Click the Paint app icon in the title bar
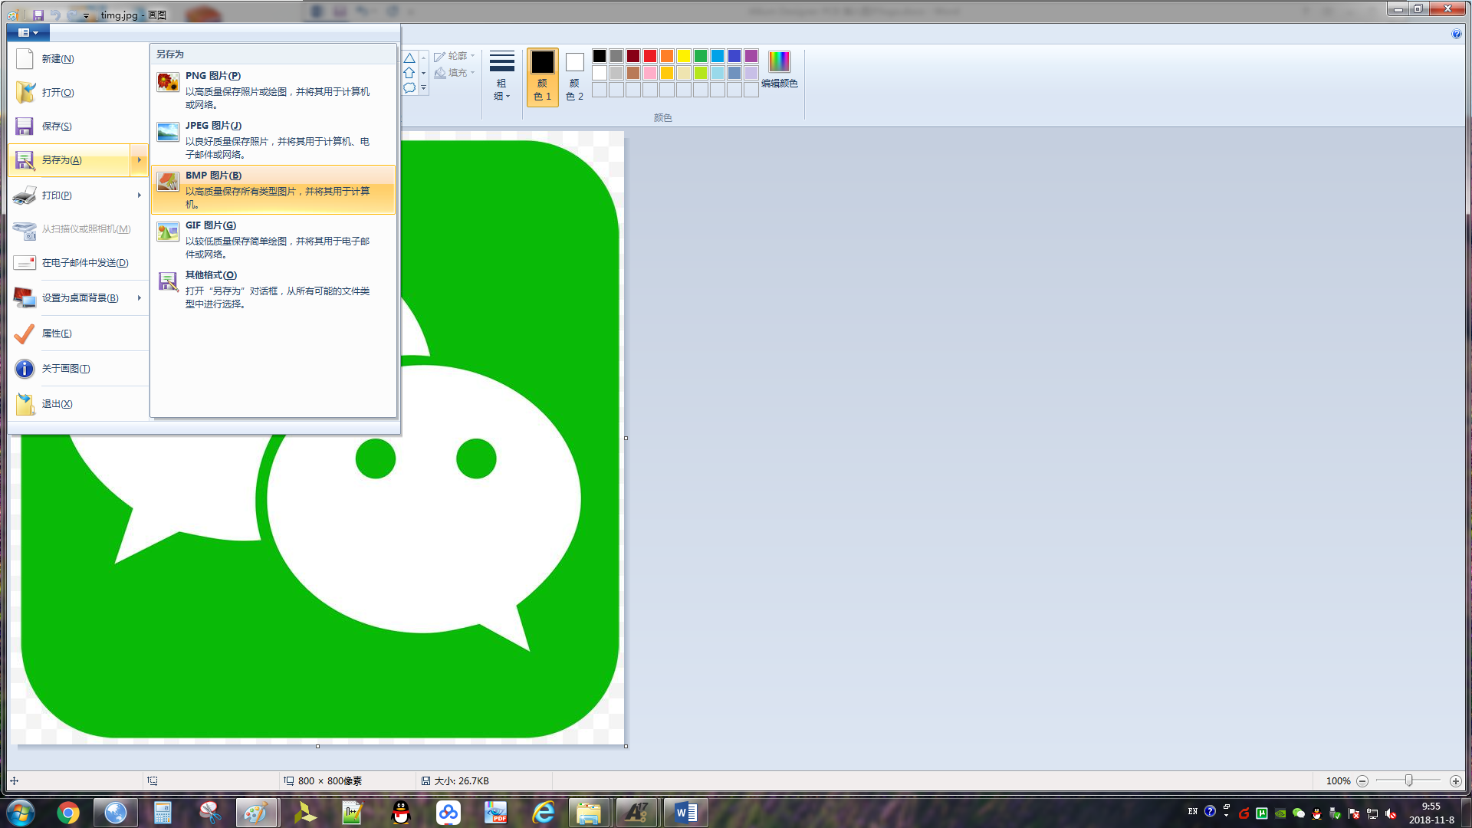This screenshot has width=1472, height=828. click(12, 15)
